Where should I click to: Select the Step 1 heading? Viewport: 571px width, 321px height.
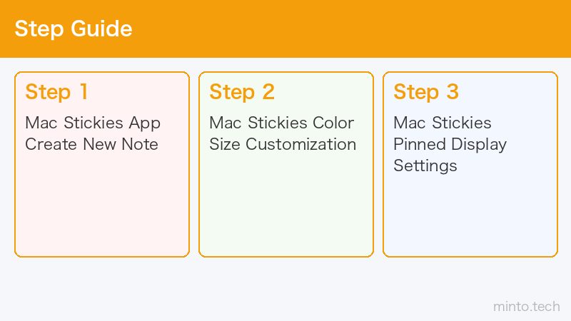click(56, 92)
